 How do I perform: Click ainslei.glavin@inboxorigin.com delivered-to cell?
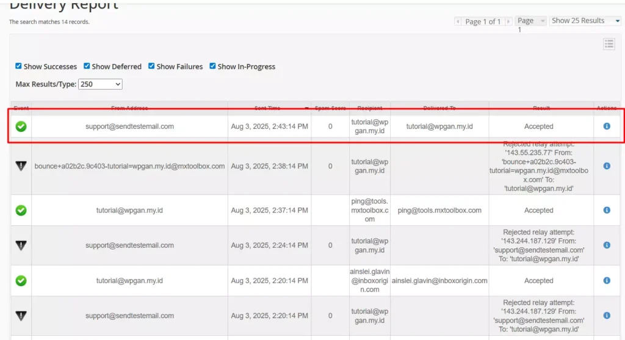tap(439, 281)
